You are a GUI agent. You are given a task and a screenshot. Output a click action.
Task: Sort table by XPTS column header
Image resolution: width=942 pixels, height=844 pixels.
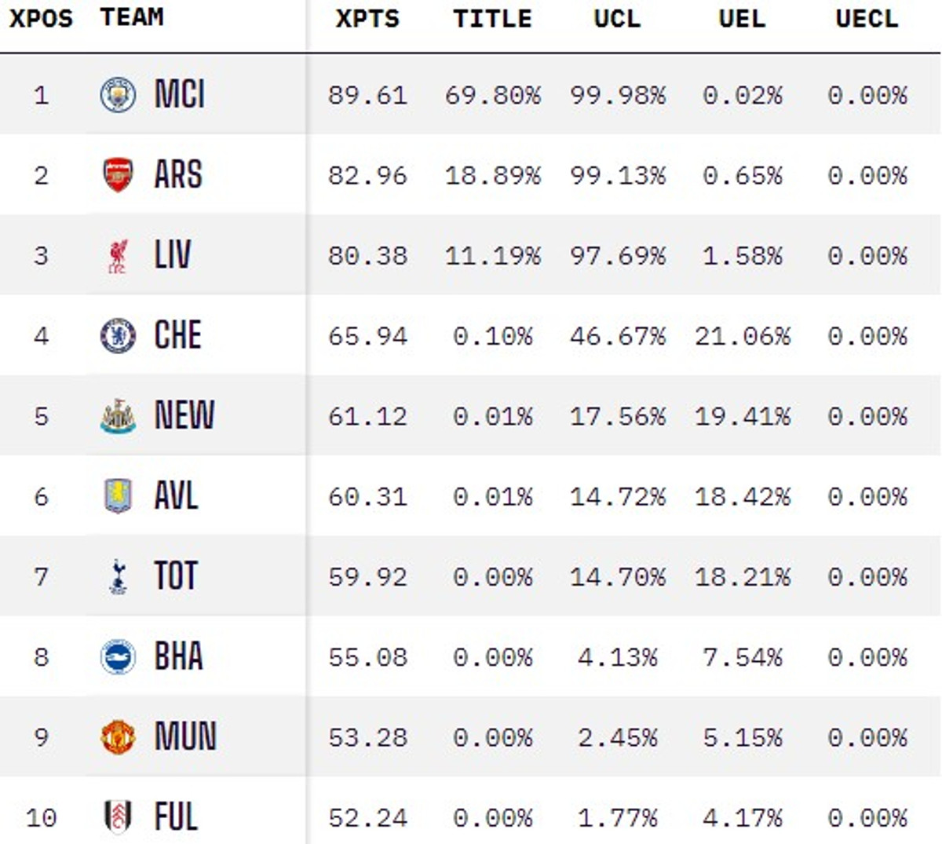367,19
